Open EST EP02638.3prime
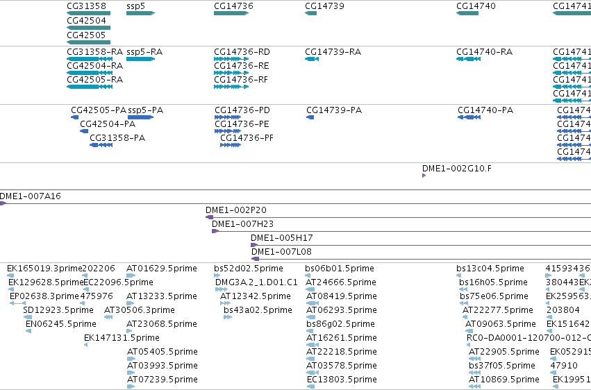591x390 pixels. (x=44, y=296)
